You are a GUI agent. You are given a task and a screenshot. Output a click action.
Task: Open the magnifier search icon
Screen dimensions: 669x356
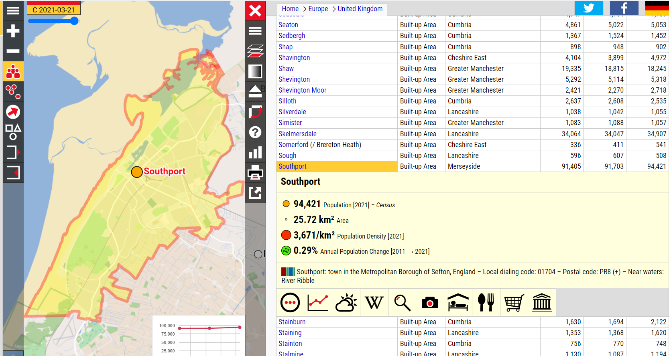[402, 303]
